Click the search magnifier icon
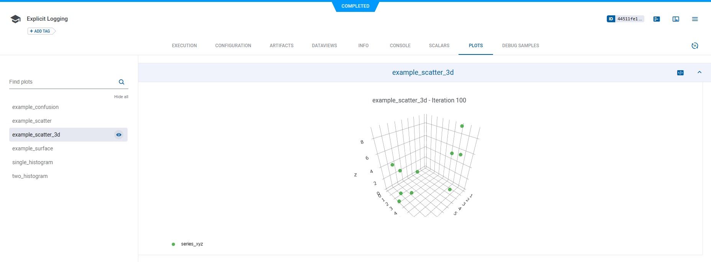The width and height of the screenshot is (711, 262). point(121,82)
